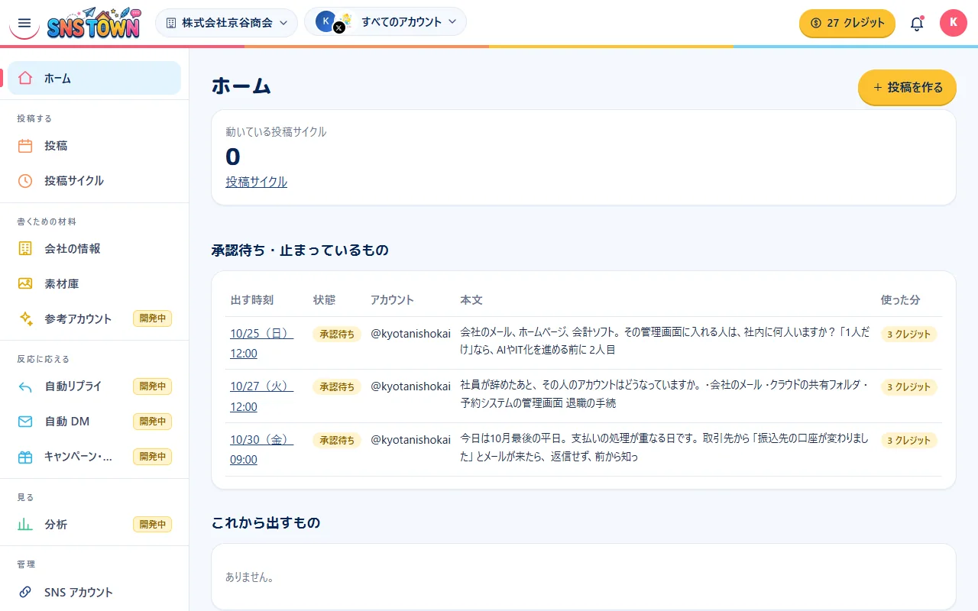This screenshot has width=978, height=611.
Task: Open the すべてのアカウント account dropdown
Action: [385, 22]
